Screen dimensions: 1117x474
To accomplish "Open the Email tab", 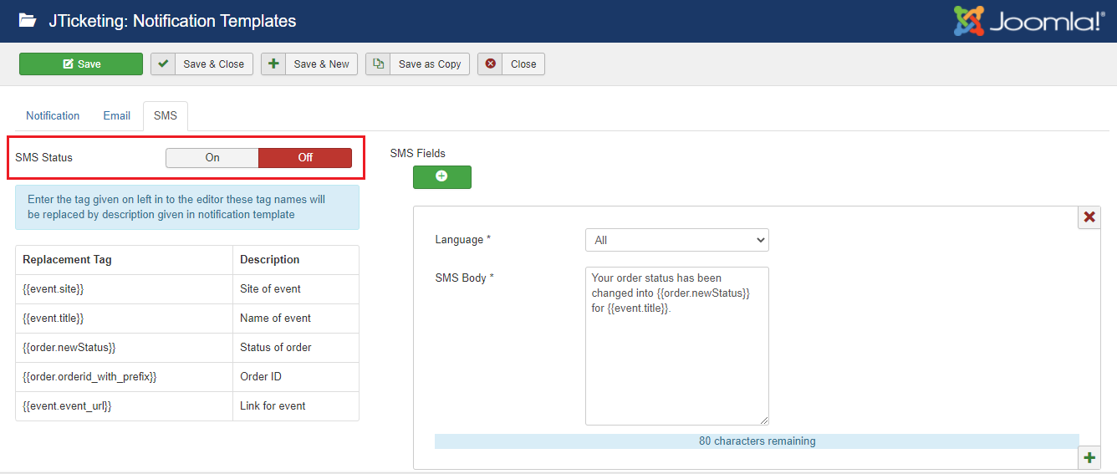I will tap(116, 116).
